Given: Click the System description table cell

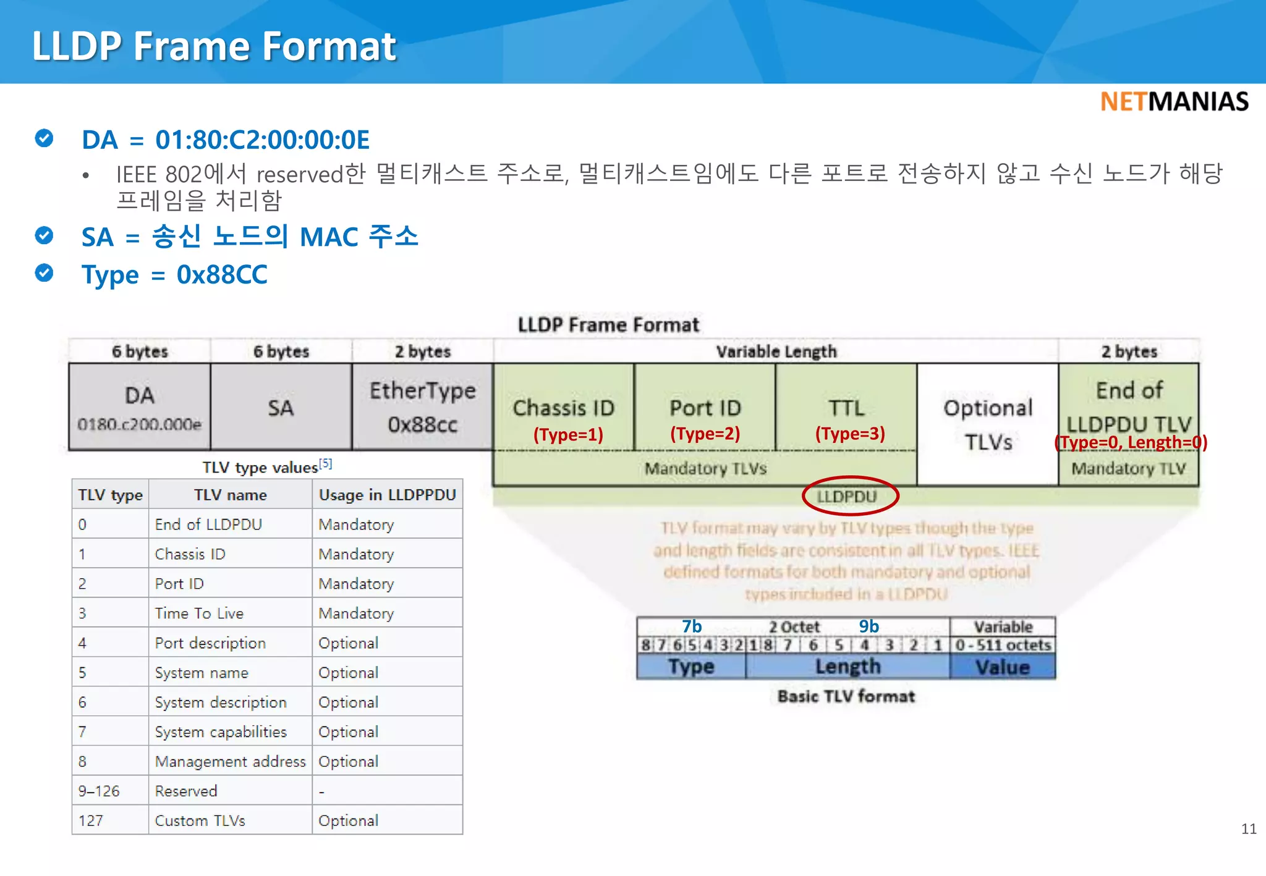Looking at the screenshot, I should (x=231, y=702).
